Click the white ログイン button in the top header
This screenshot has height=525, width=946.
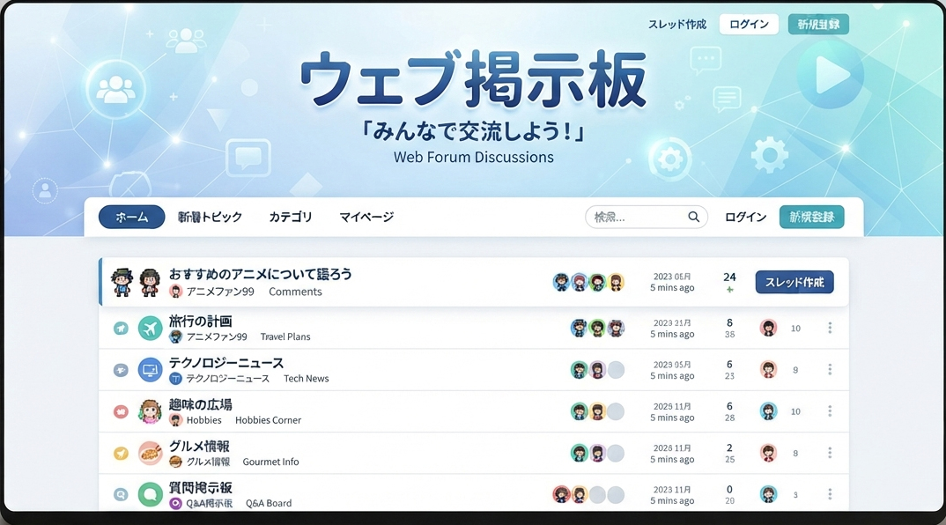click(749, 24)
